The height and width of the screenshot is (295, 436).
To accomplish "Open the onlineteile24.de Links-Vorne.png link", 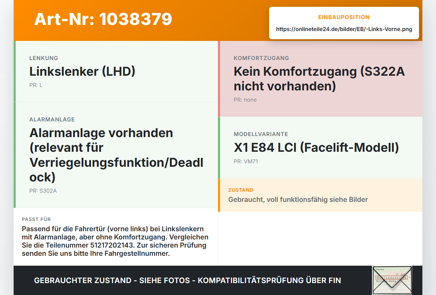I will coord(344,29).
